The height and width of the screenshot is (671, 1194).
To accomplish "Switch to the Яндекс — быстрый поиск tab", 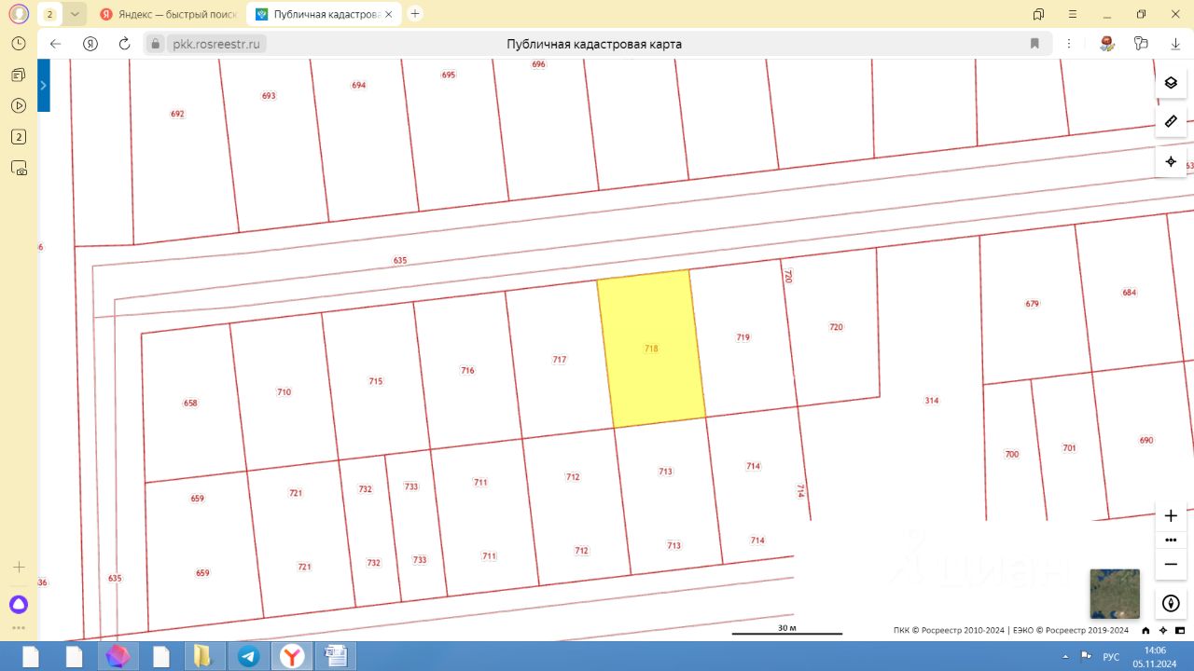I will (x=168, y=14).
